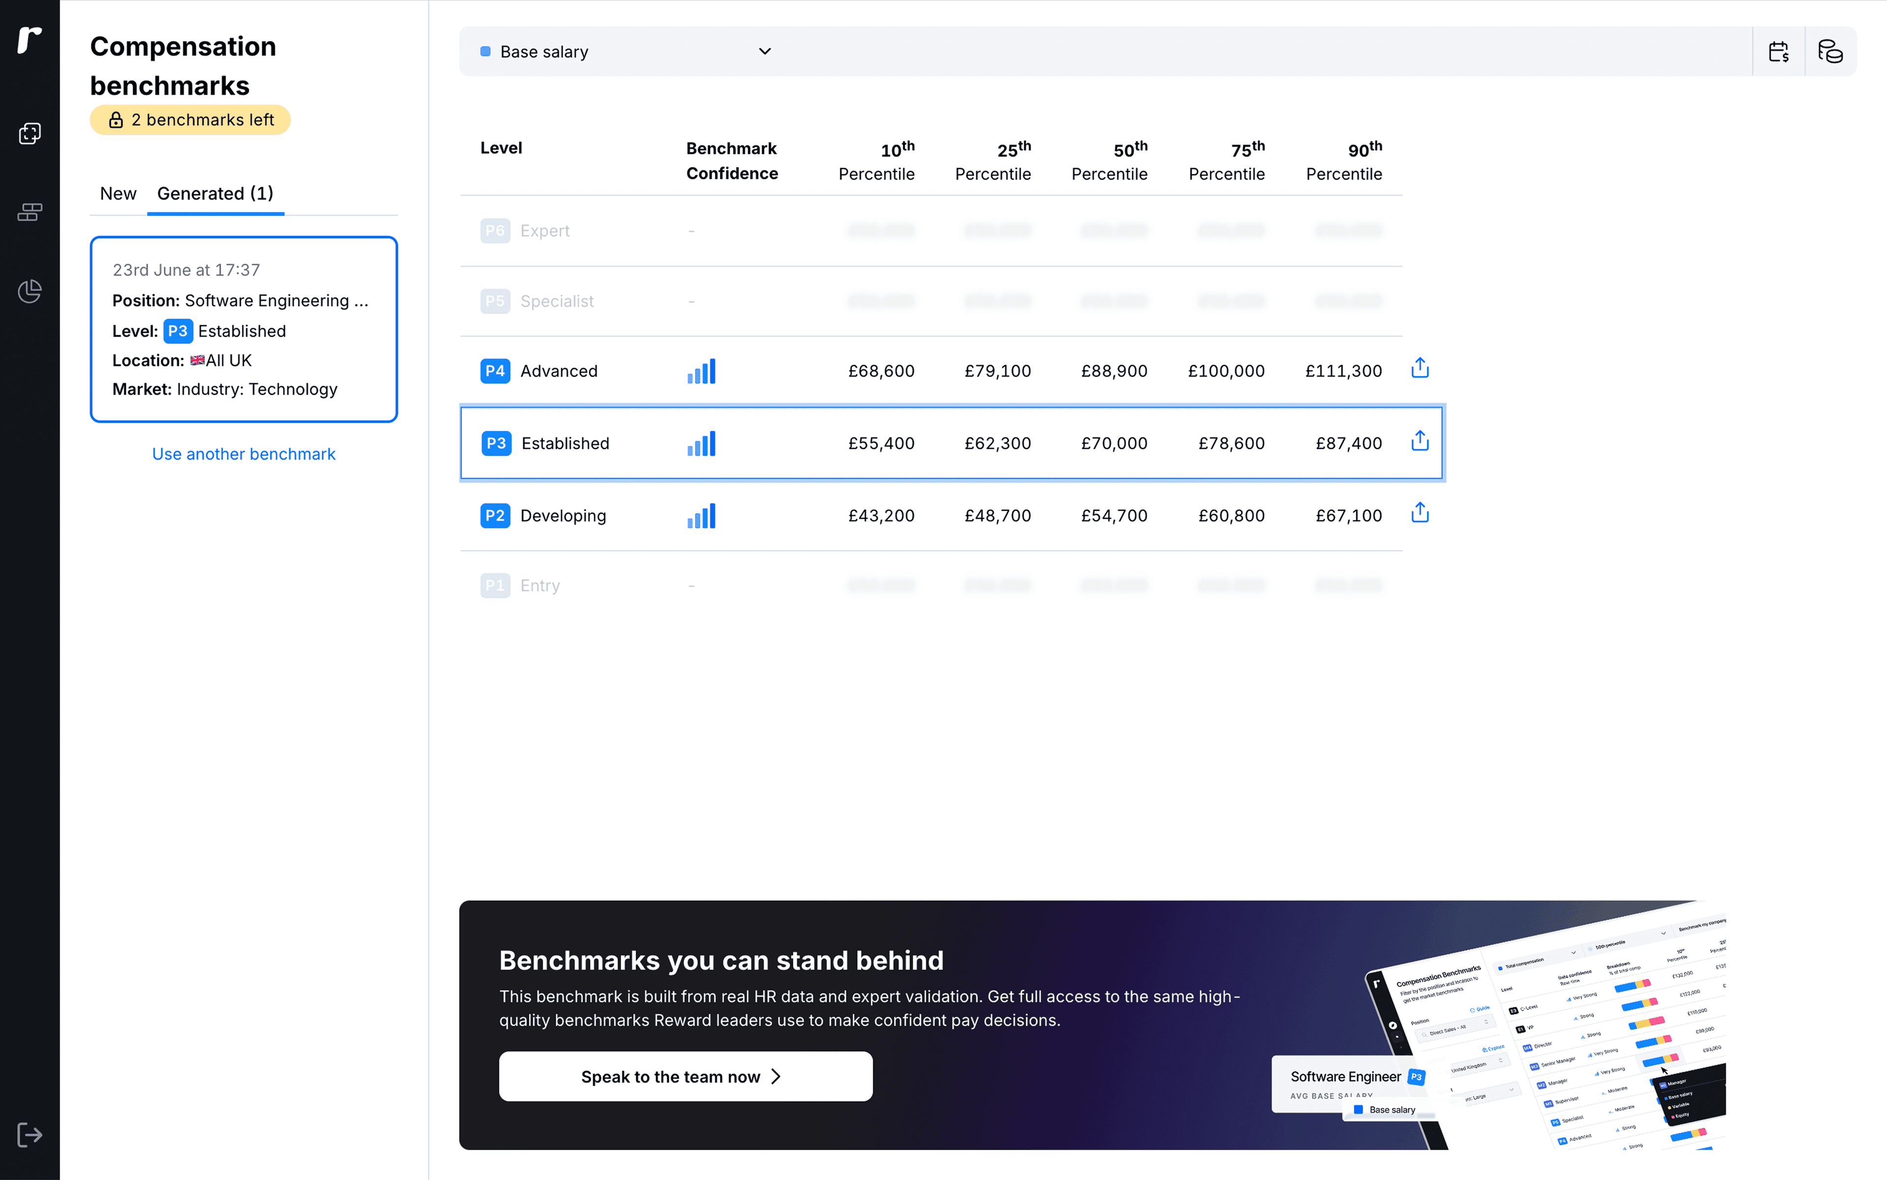This screenshot has width=1887, height=1180.
Task: Open the benchmarks scan icon in sidebar
Action: (x=29, y=134)
